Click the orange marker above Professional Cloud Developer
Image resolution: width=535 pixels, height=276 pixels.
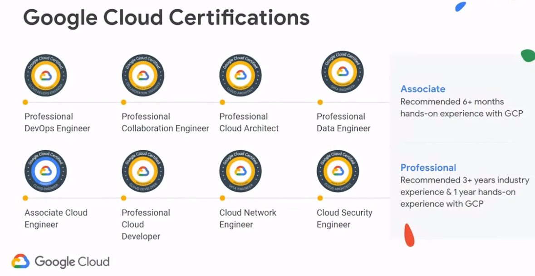(x=123, y=198)
